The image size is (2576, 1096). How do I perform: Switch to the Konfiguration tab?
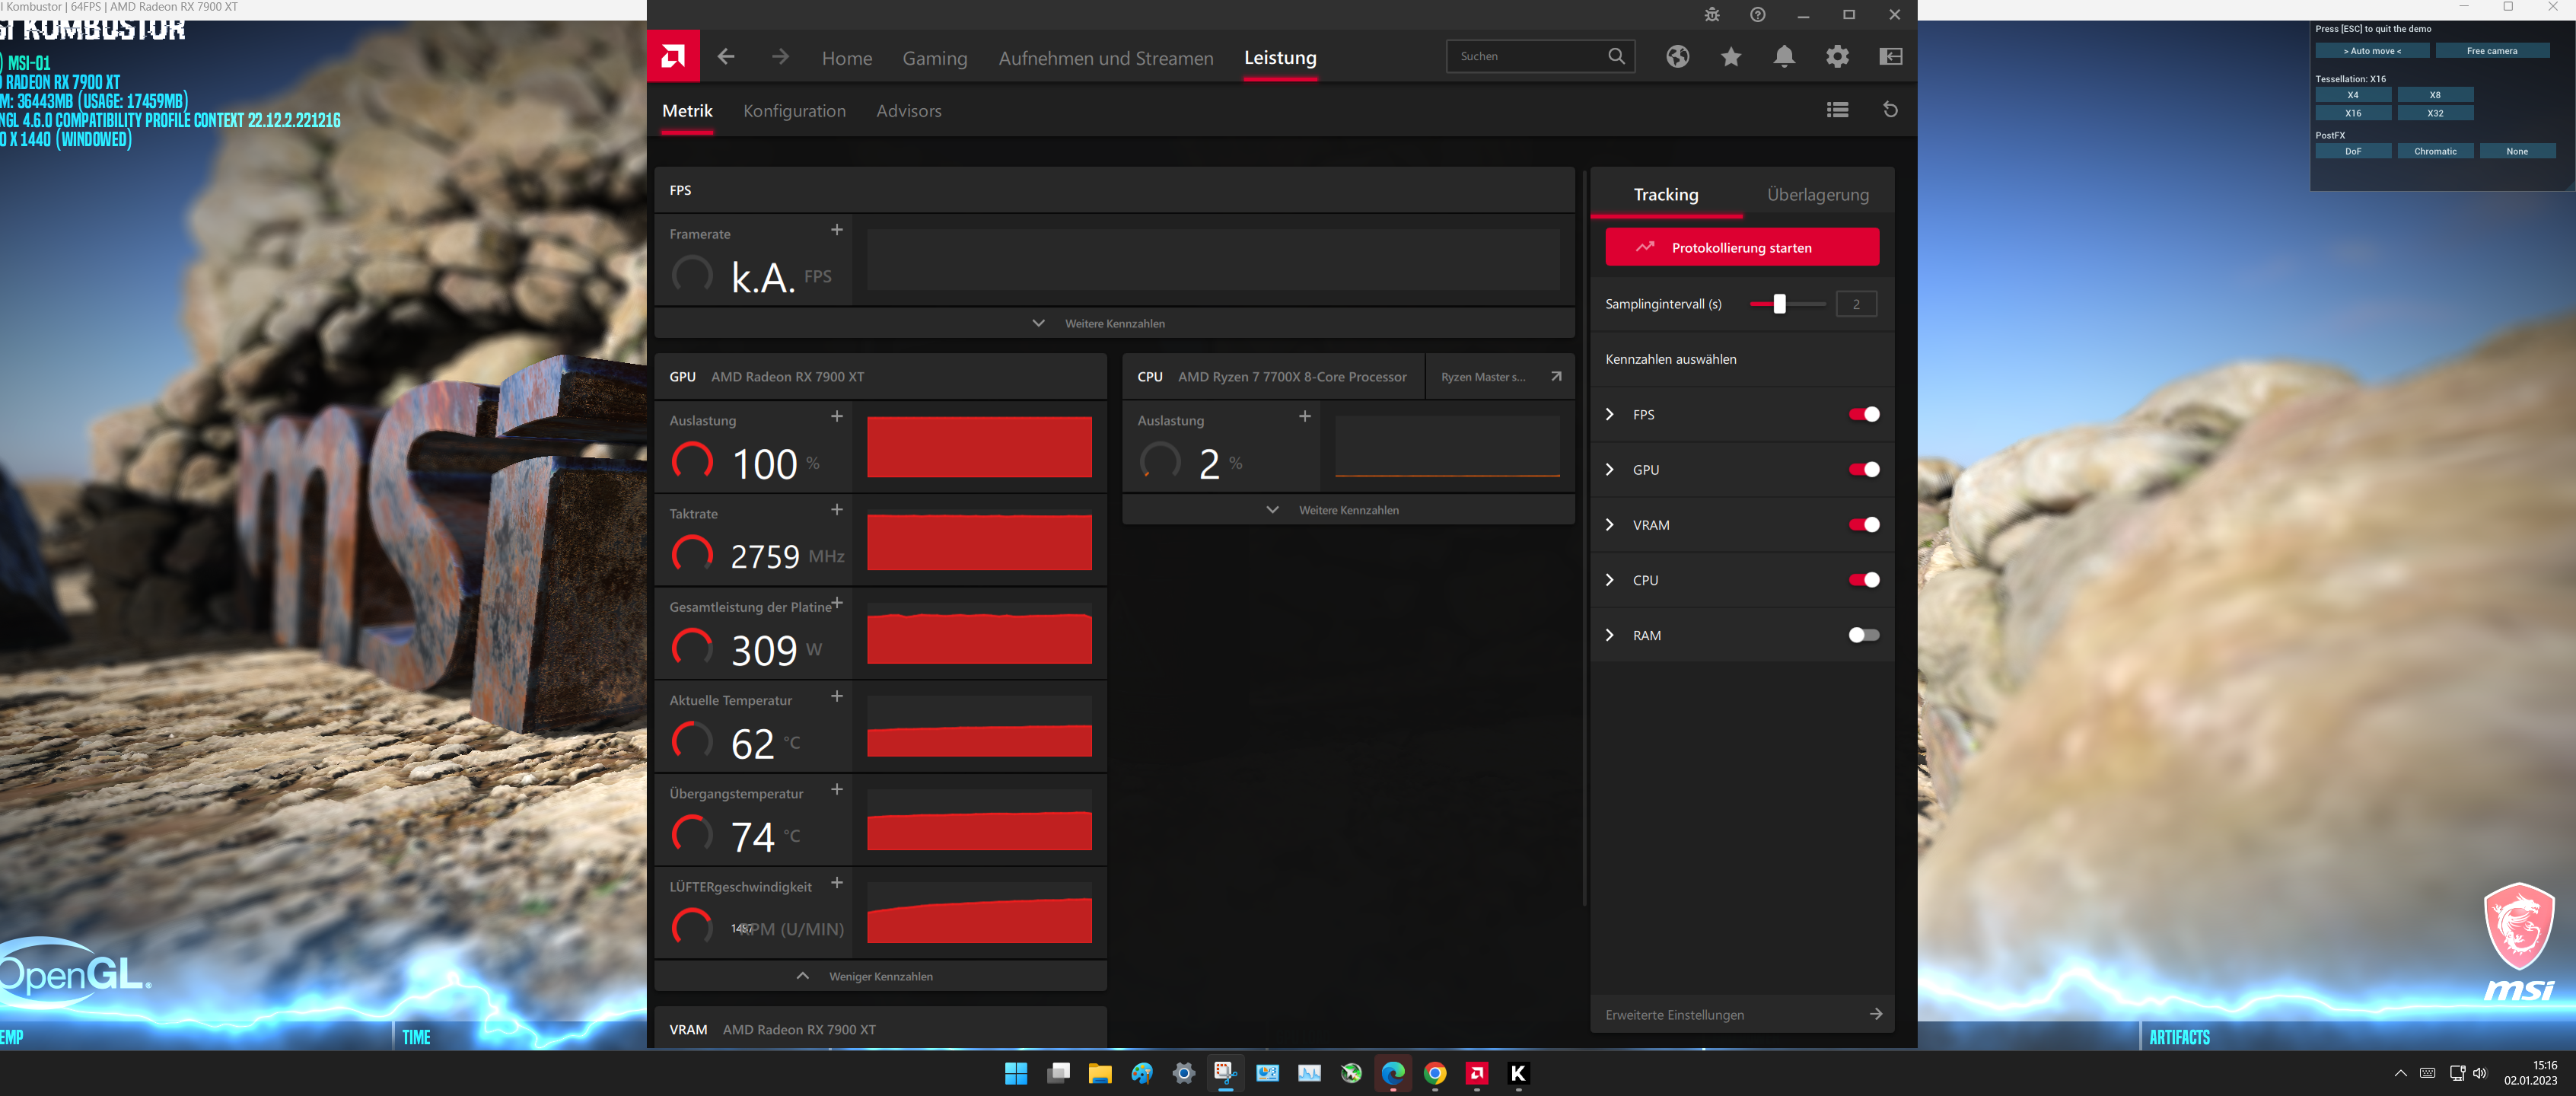pyautogui.click(x=794, y=111)
